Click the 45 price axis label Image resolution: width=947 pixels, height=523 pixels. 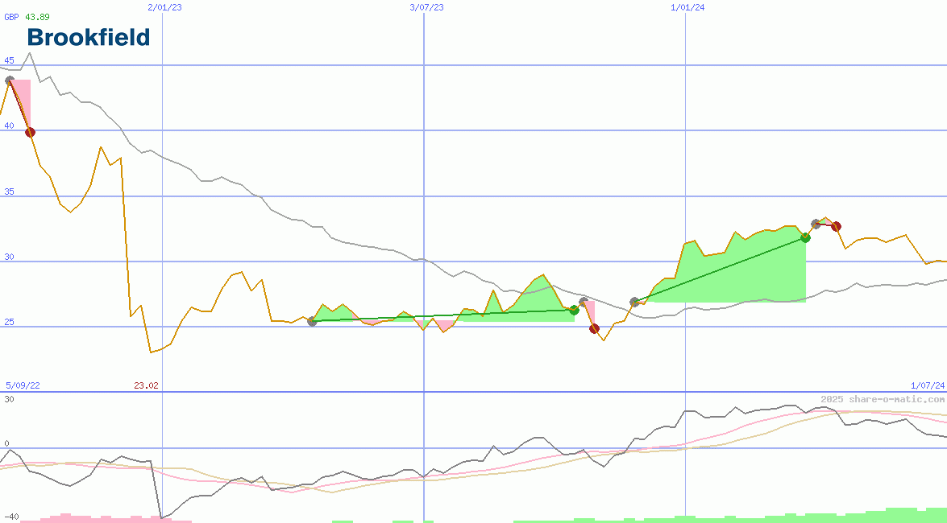click(9, 60)
